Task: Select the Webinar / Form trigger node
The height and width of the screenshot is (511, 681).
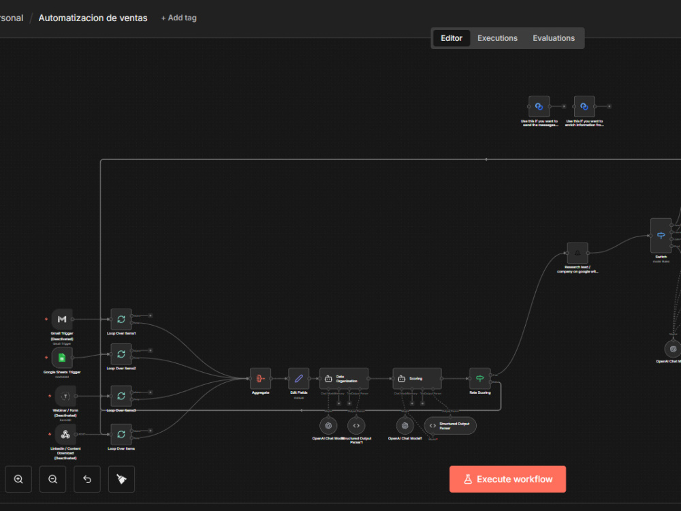Action: tap(65, 396)
